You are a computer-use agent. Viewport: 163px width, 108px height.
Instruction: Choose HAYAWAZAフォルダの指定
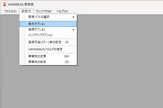[x=45, y=49]
